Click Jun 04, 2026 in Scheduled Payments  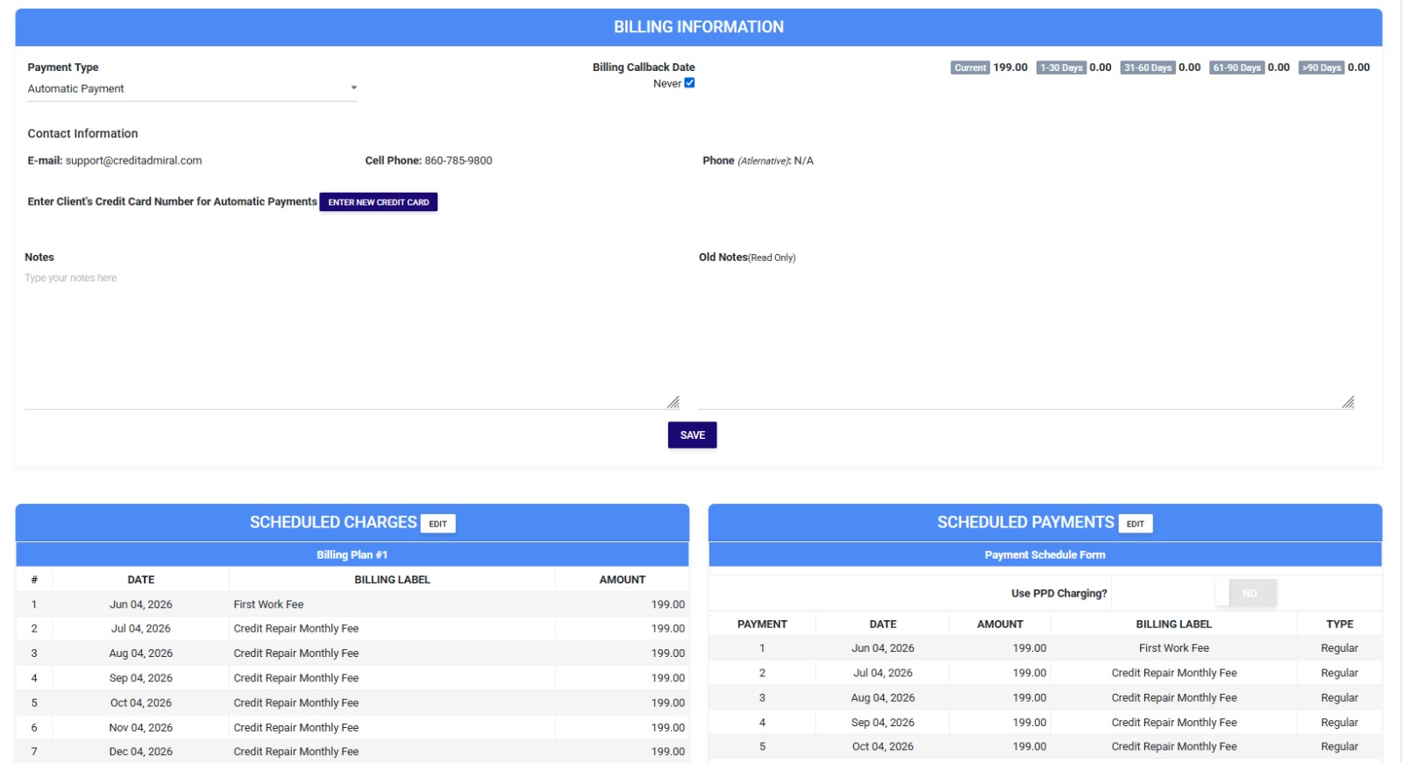click(882, 648)
